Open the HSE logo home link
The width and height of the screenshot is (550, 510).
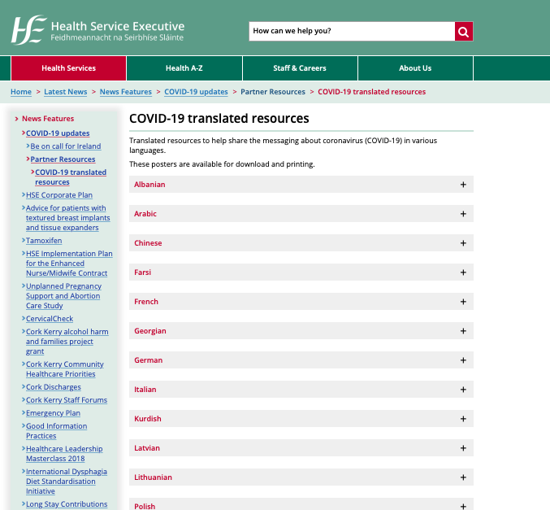97,30
